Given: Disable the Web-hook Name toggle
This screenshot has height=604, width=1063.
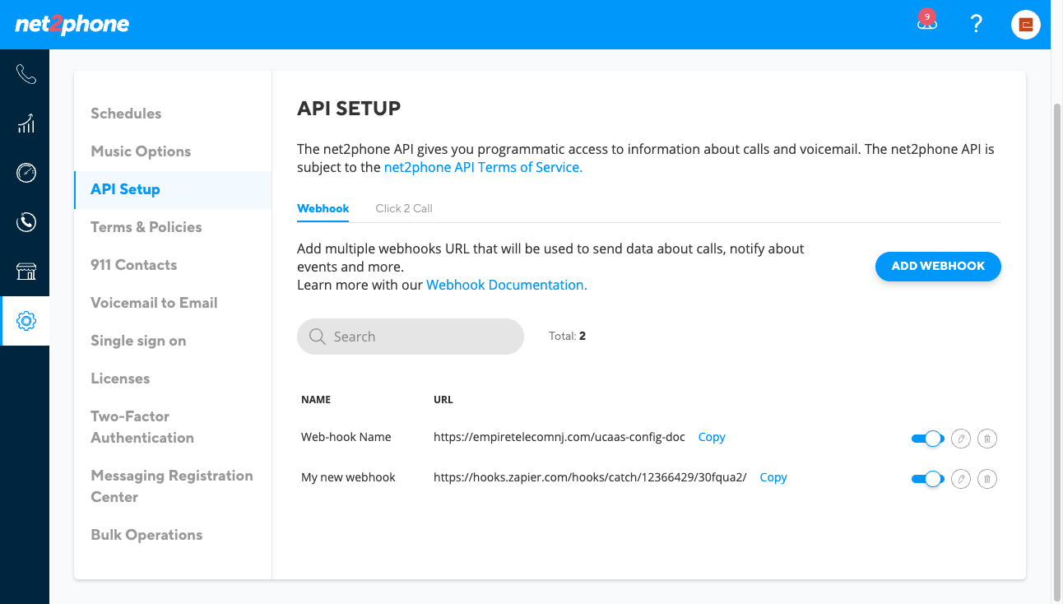Looking at the screenshot, I should pos(927,439).
